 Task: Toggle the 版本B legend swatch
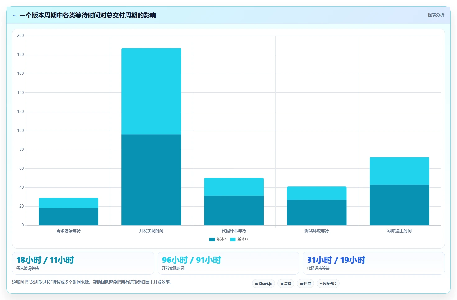233,240
